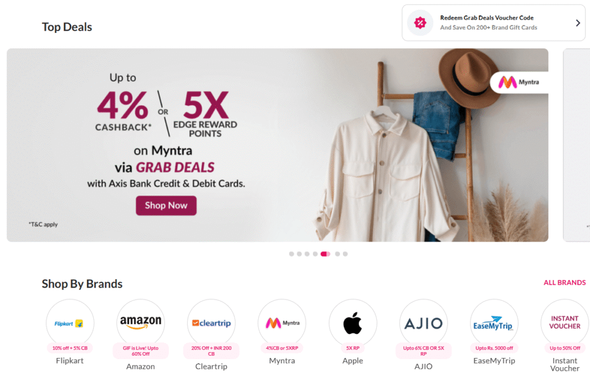This screenshot has height=373, width=590.
Task: Open the Apple logo brand
Action: pyautogui.click(x=353, y=323)
